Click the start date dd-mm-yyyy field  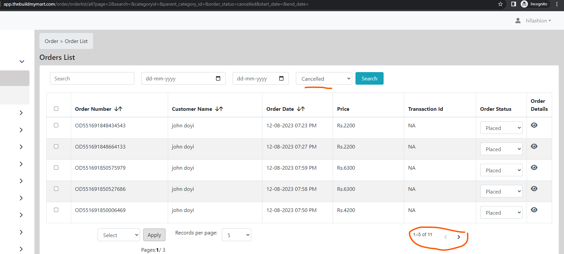tap(183, 78)
